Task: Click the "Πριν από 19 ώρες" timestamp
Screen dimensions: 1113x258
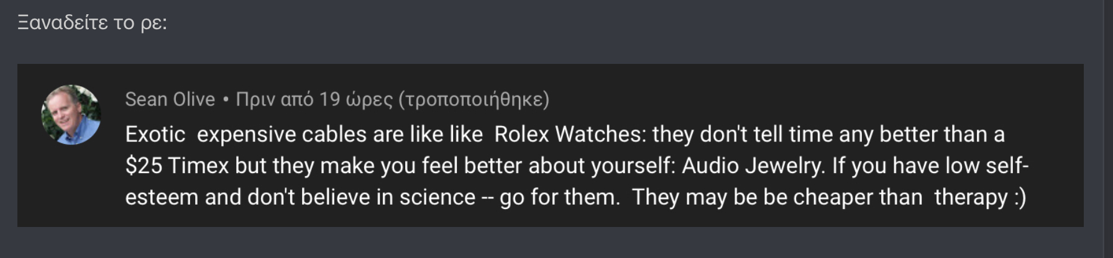Action: (314, 99)
